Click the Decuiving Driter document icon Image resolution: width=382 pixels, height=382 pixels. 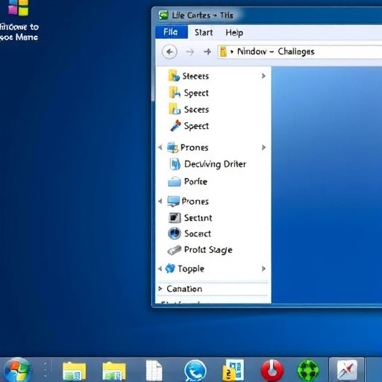point(175,164)
